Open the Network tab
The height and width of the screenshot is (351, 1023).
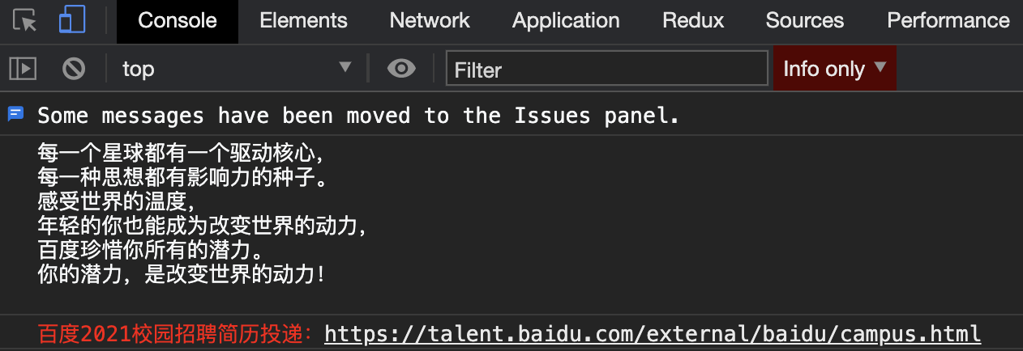tap(430, 21)
